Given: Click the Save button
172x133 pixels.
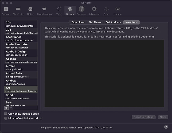Looking at the screenshot, I should (163, 117).
